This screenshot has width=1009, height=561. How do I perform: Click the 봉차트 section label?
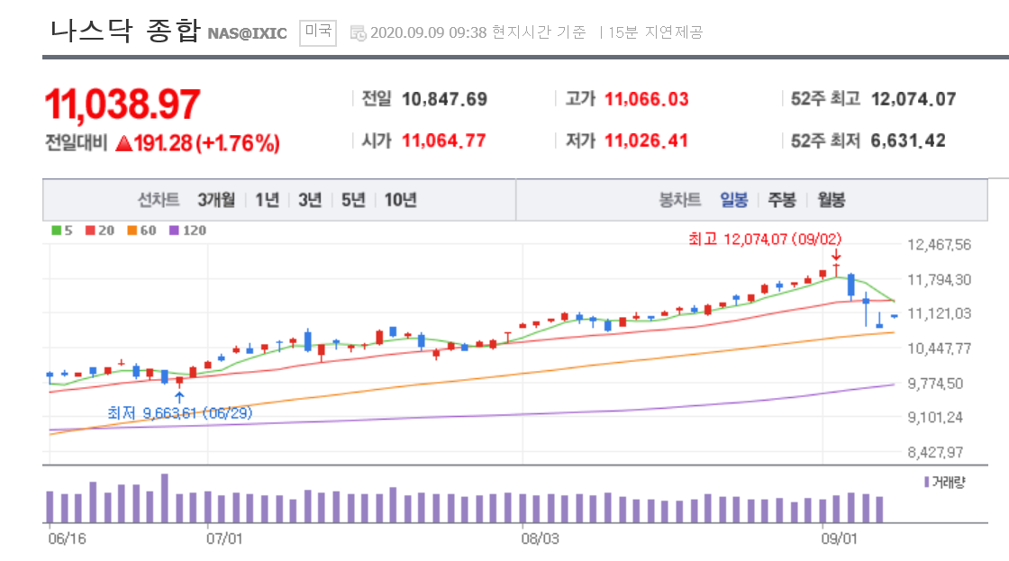click(x=679, y=200)
